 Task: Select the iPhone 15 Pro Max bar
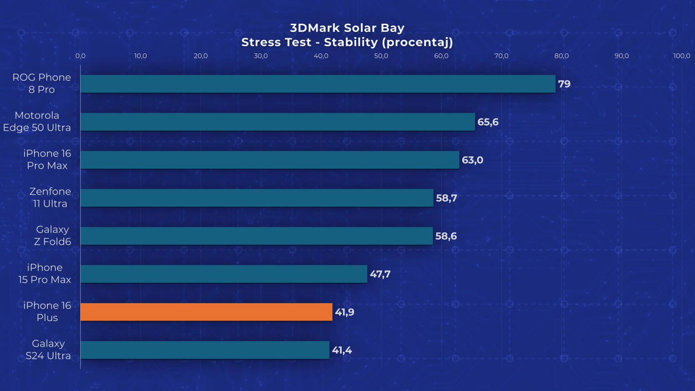click(x=224, y=274)
